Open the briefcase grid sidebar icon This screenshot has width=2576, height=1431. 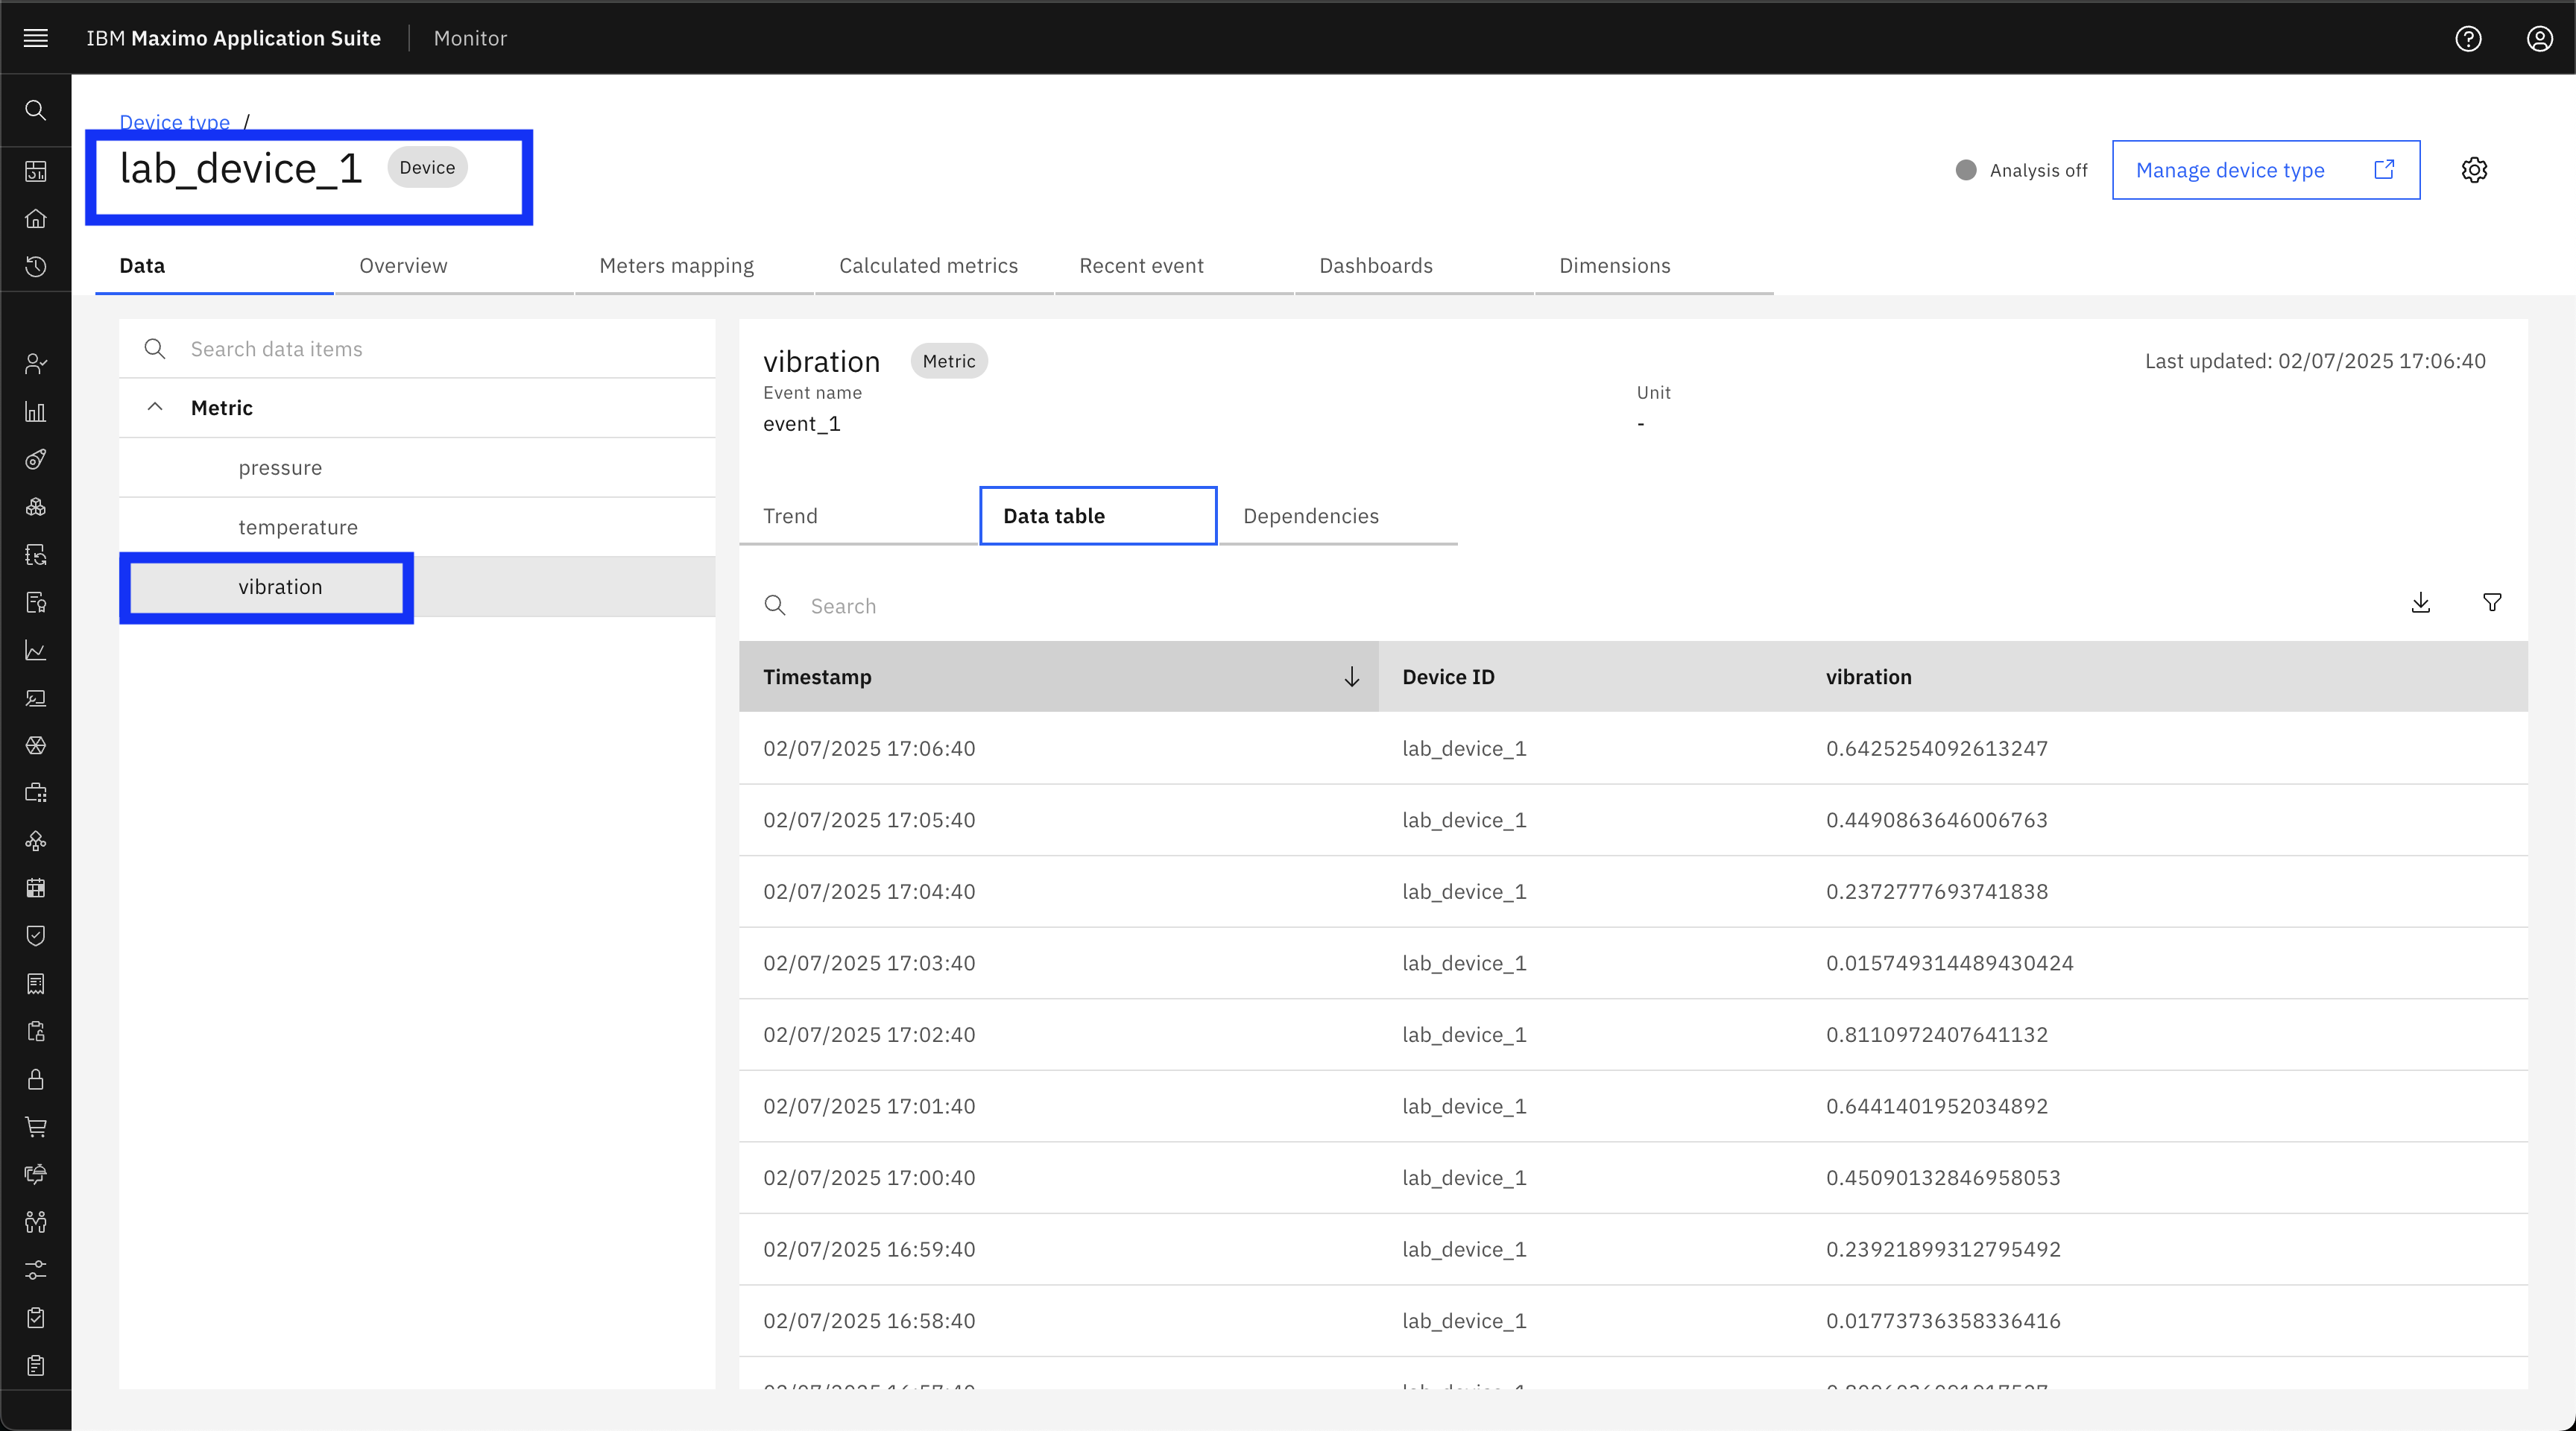36,793
